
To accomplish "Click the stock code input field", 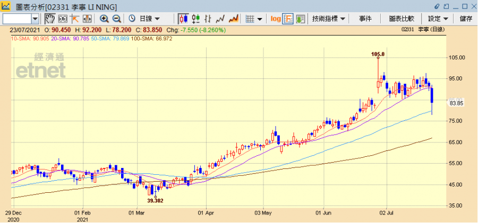I will pos(16,19).
